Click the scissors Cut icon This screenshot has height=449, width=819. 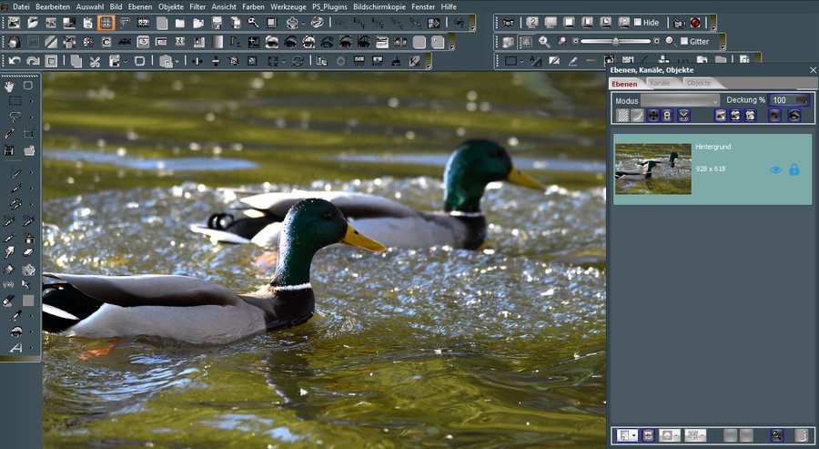click(x=94, y=61)
